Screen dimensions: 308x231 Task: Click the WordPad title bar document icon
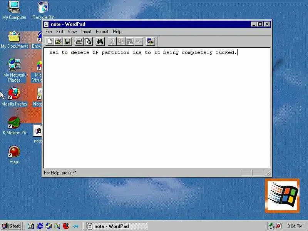pos(46,24)
